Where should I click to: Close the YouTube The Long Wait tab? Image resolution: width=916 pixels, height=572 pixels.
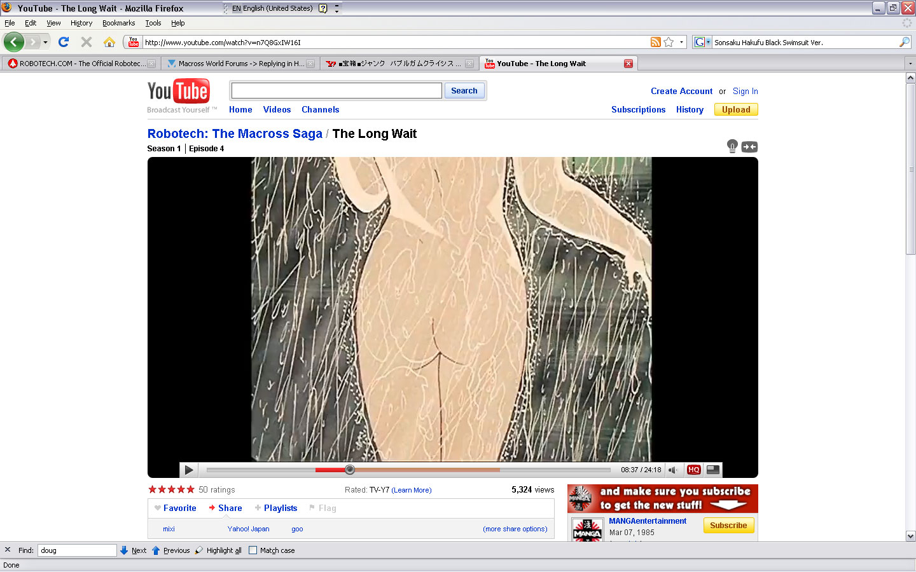pyautogui.click(x=628, y=64)
